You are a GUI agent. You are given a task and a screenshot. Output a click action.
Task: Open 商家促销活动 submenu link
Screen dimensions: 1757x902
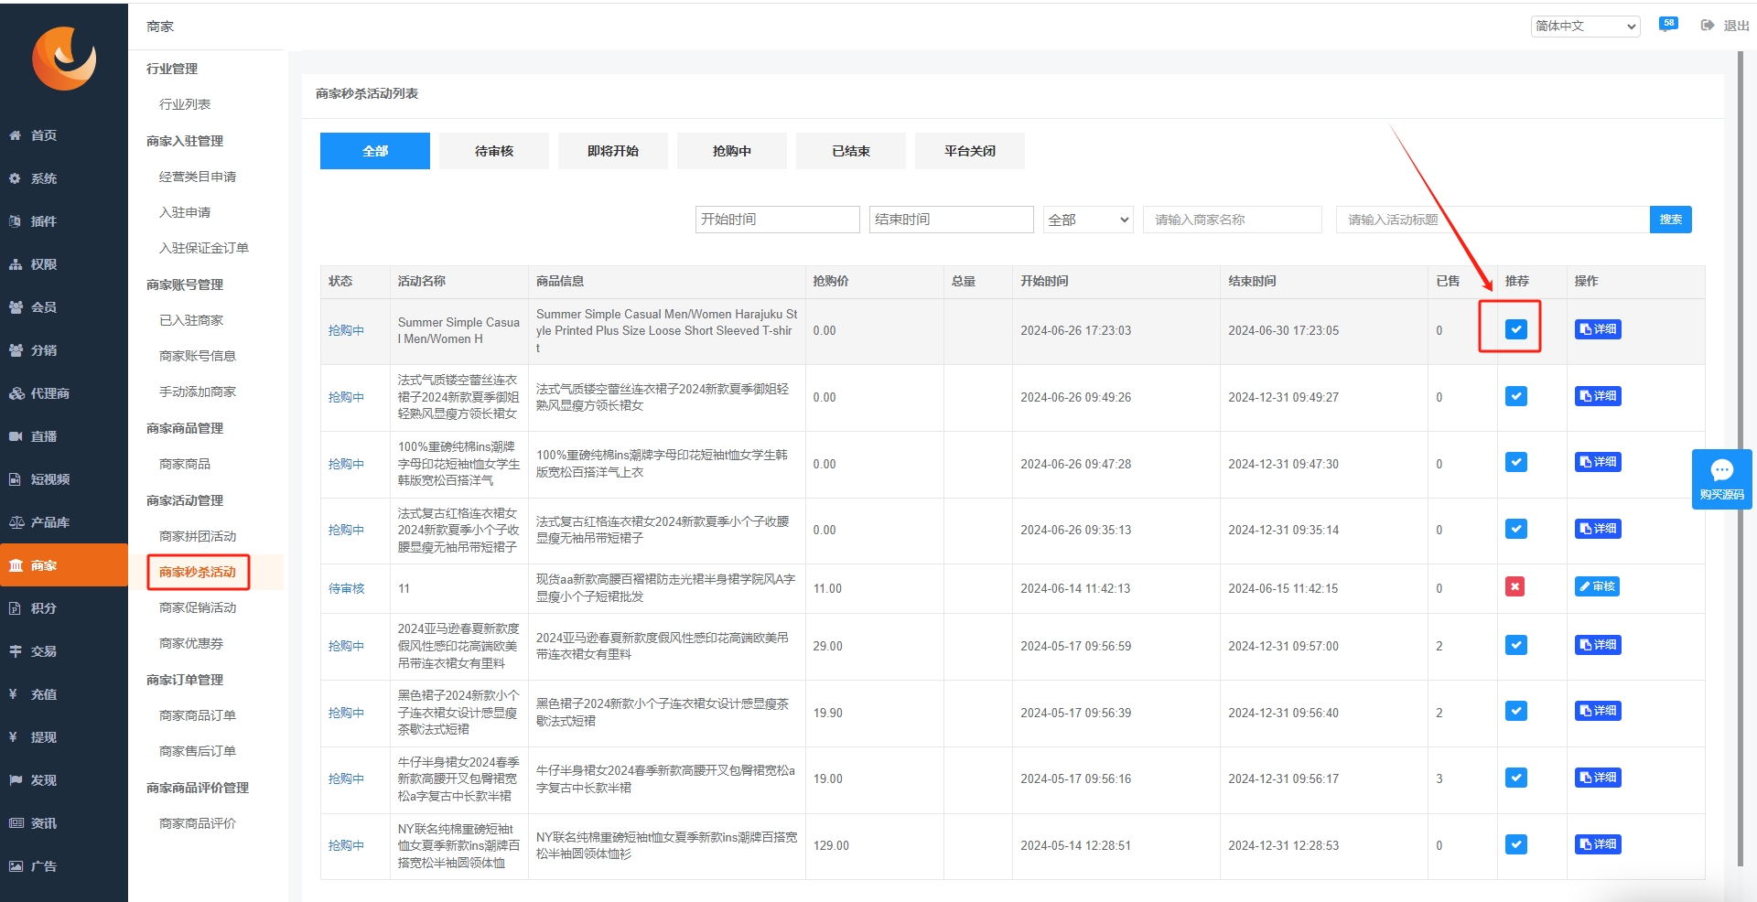(x=198, y=607)
